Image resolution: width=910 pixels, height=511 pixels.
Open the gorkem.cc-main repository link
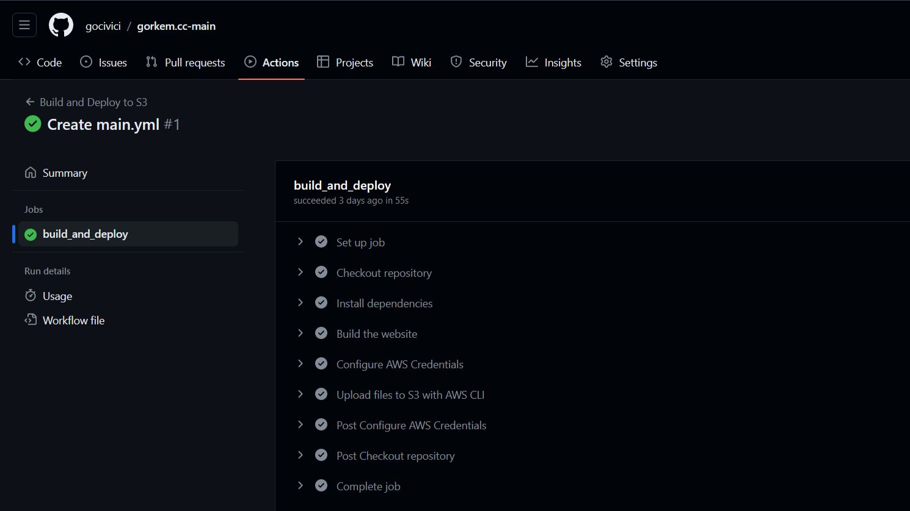(x=176, y=26)
